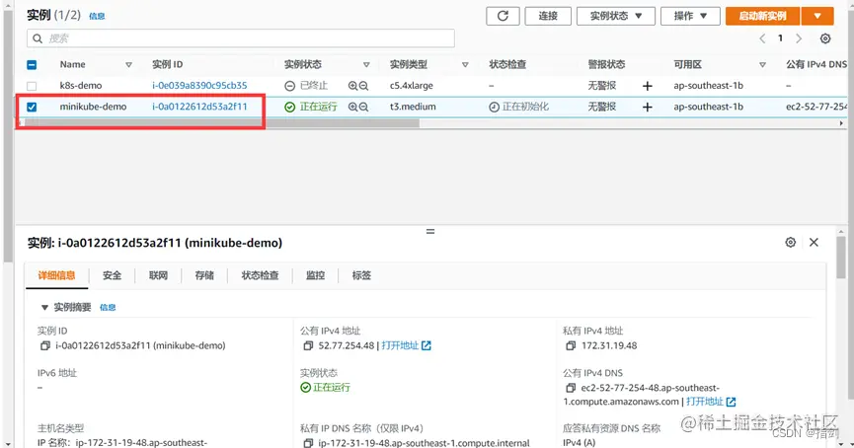This screenshot has width=854, height=448.
Task: Open launch instance split-button arrow
Action: tap(816, 17)
